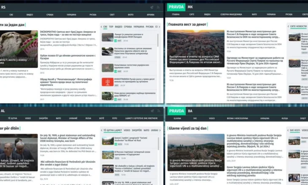Click left arrow beside СИТЕ НОВОСТИ on MK site

coord(288,26)
